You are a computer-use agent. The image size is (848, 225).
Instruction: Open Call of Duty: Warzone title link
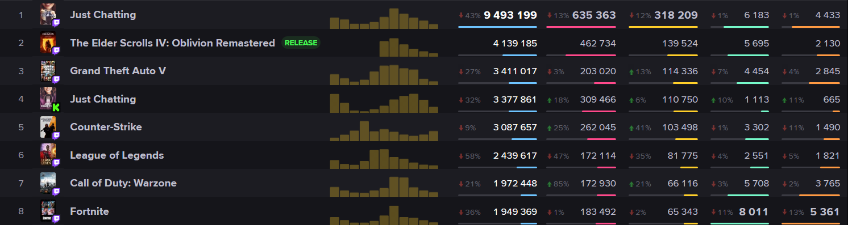click(123, 183)
